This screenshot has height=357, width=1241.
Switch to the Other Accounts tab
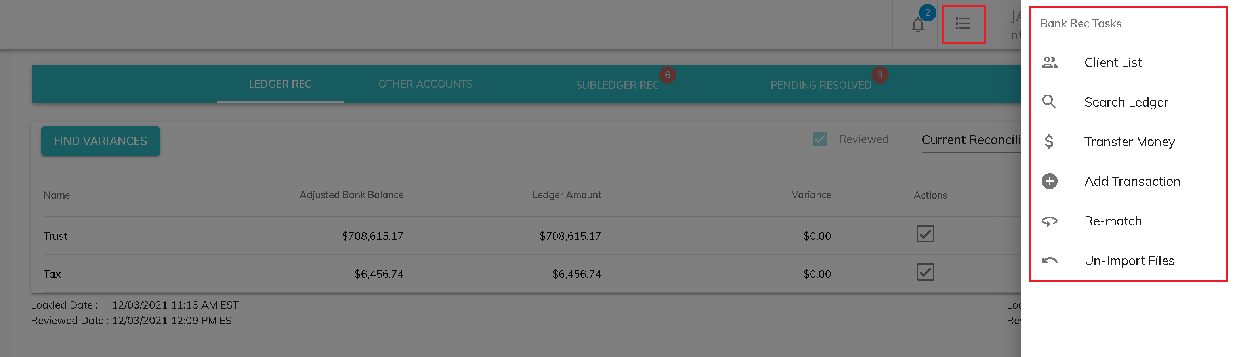coord(426,84)
